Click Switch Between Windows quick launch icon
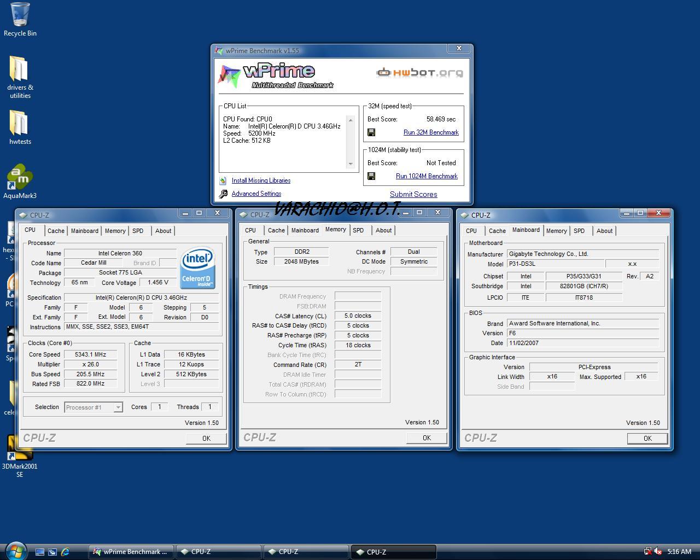700x560 pixels. (52, 552)
